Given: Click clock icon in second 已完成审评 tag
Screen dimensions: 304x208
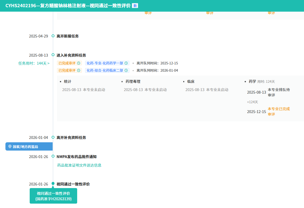Looking at the screenshot, I should 79,70.
